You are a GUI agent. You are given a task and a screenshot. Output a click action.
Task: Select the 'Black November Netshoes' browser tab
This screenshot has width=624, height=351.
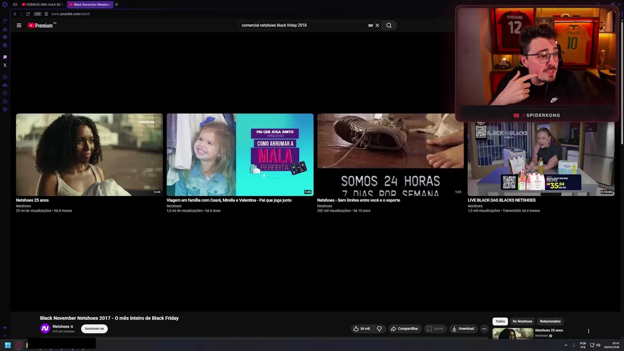90,4
